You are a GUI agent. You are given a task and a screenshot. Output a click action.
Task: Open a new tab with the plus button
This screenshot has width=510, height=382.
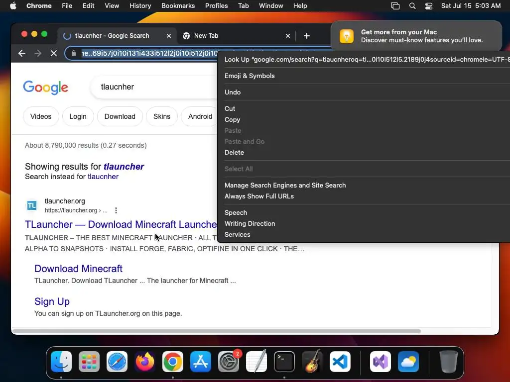307,36
